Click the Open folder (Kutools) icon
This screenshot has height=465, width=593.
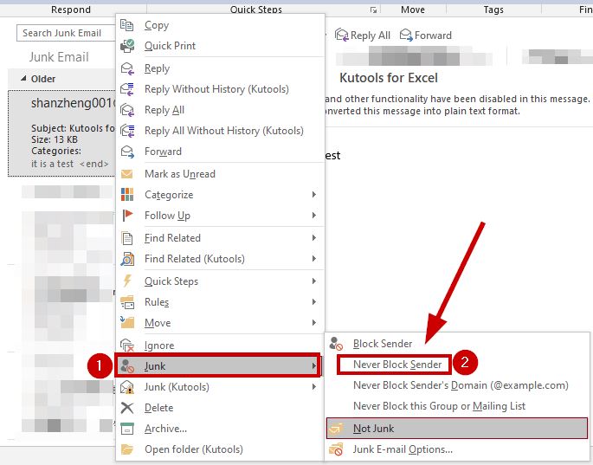coord(127,449)
